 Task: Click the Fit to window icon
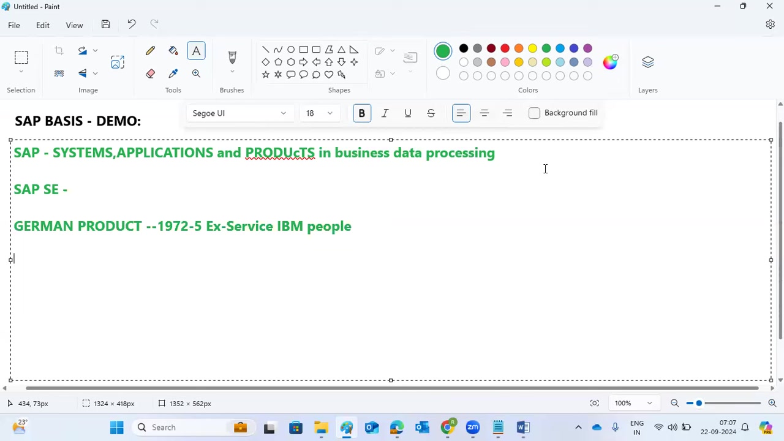(x=595, y=403)
